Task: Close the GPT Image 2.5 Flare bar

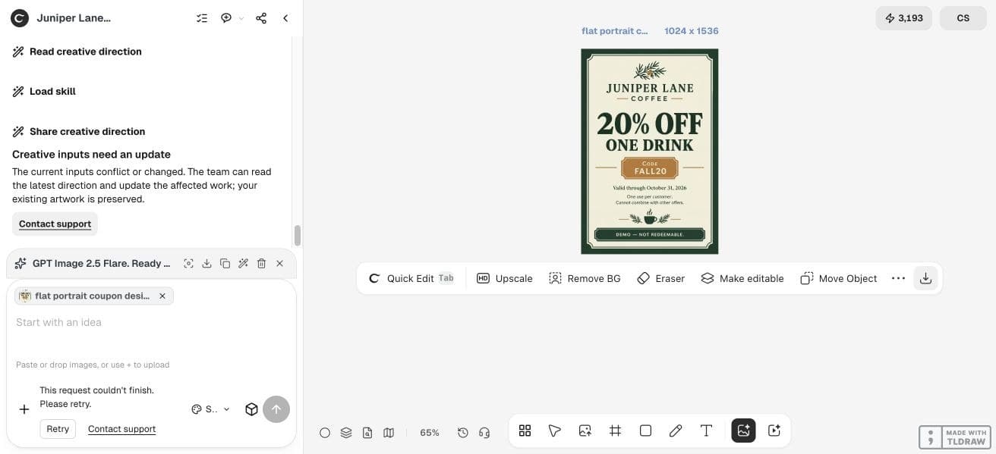Action: tap(279, 264)
